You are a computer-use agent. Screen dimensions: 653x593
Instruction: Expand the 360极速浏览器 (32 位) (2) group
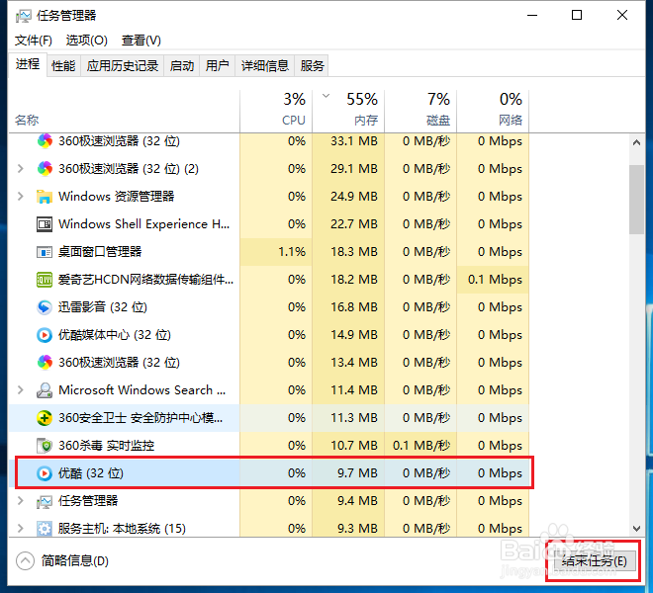20,169
